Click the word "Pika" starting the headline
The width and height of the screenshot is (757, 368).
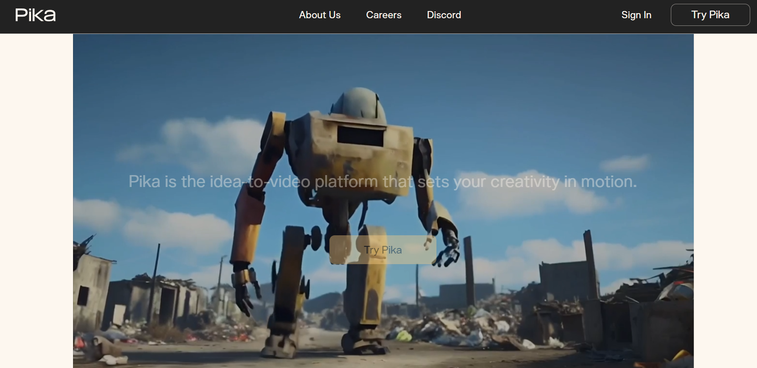point(144,181)
